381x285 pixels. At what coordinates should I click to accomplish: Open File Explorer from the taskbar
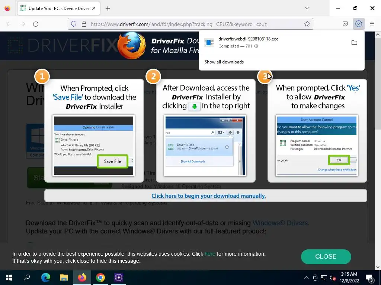(x=64, y=278)
